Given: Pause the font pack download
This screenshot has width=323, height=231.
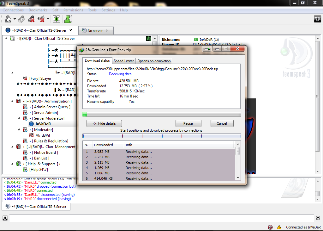Looking at the screenshot, I should tap(188, 123).
